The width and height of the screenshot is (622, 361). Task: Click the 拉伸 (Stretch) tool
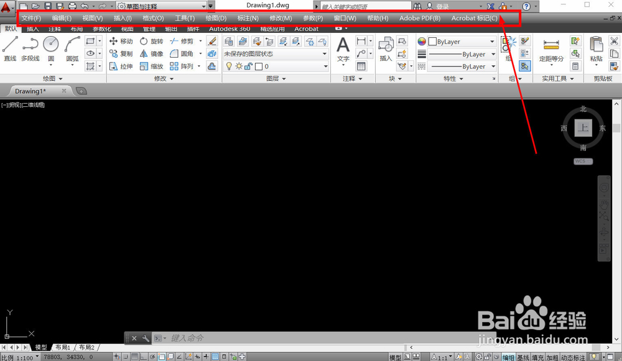click(121, 66)
